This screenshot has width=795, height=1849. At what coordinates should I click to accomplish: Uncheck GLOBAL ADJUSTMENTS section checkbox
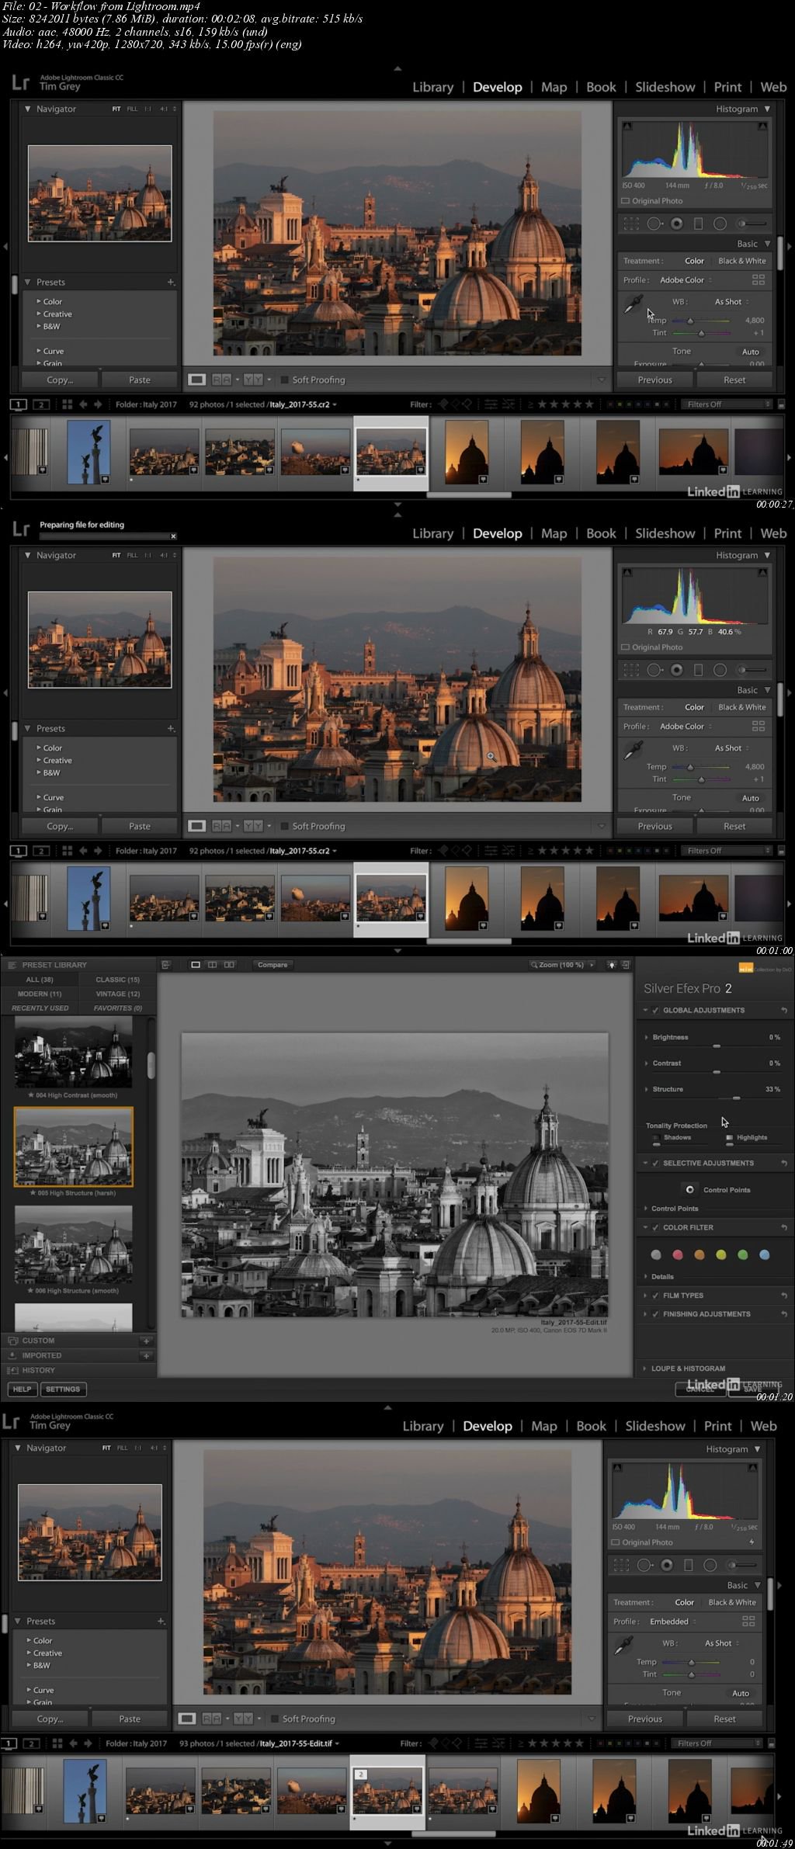(x=656, y=1010)
